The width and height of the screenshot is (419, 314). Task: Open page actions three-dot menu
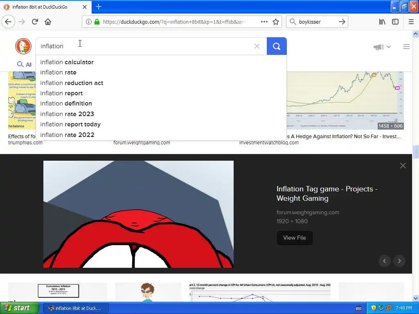click(264, 22)
